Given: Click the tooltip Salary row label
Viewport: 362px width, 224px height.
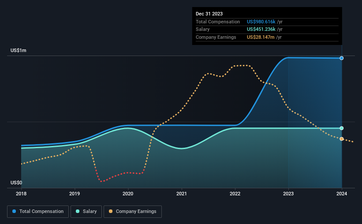Looking at the screenshot, I should (x=203, y=30).
